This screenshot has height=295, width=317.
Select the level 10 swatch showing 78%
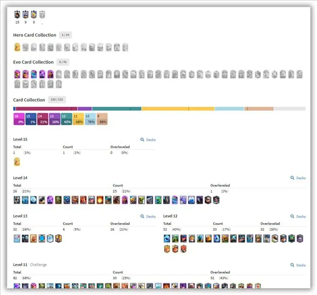pos(90,119)
